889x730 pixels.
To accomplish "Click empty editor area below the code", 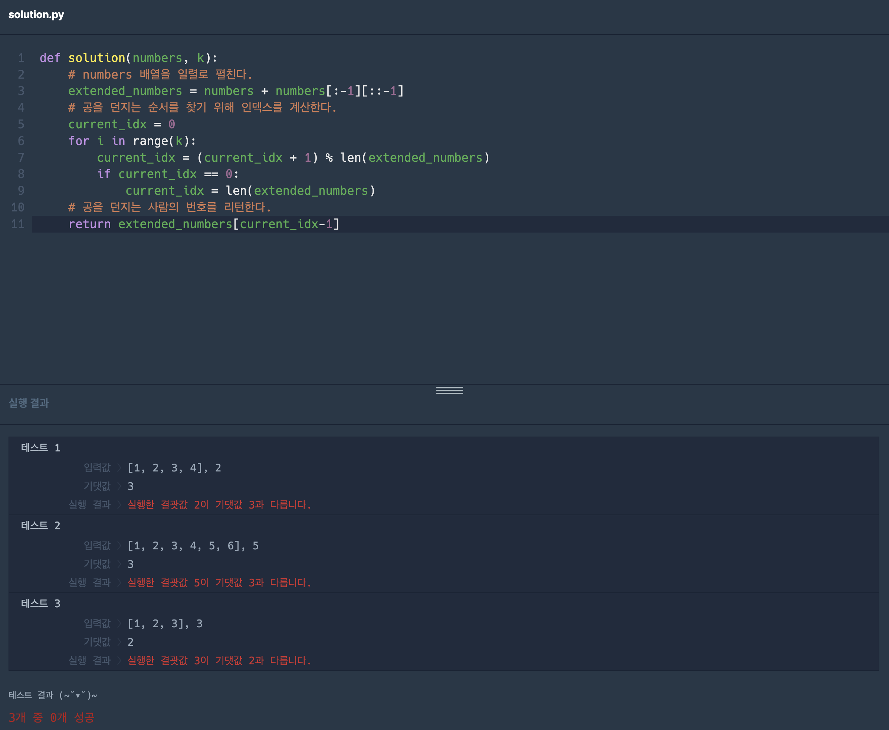I will (420, 307).
